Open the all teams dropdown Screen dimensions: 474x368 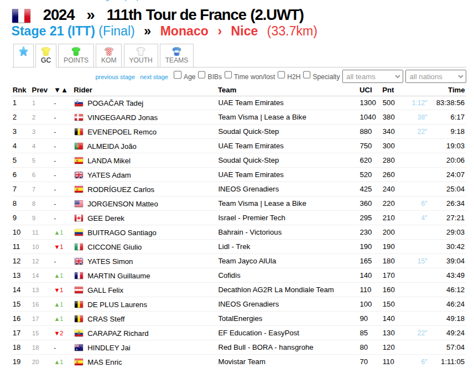coord(372,76)
